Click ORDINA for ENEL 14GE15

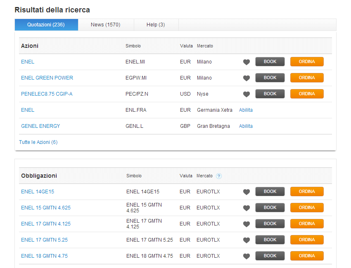point(307,192)
